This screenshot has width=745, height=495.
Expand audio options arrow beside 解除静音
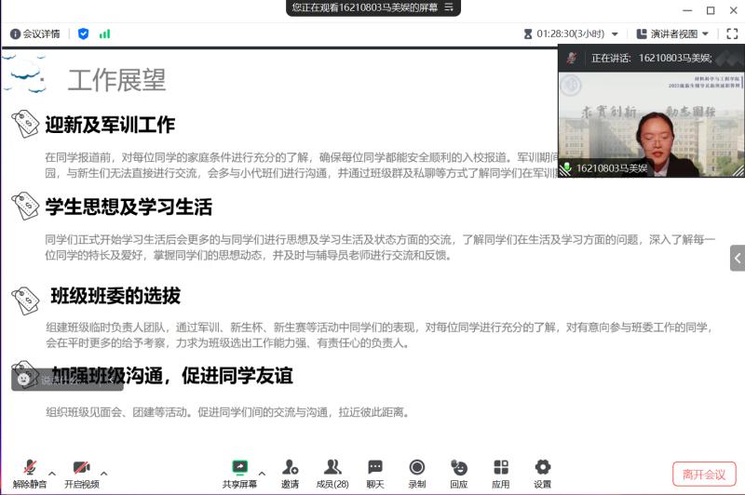tap(52, 472)
